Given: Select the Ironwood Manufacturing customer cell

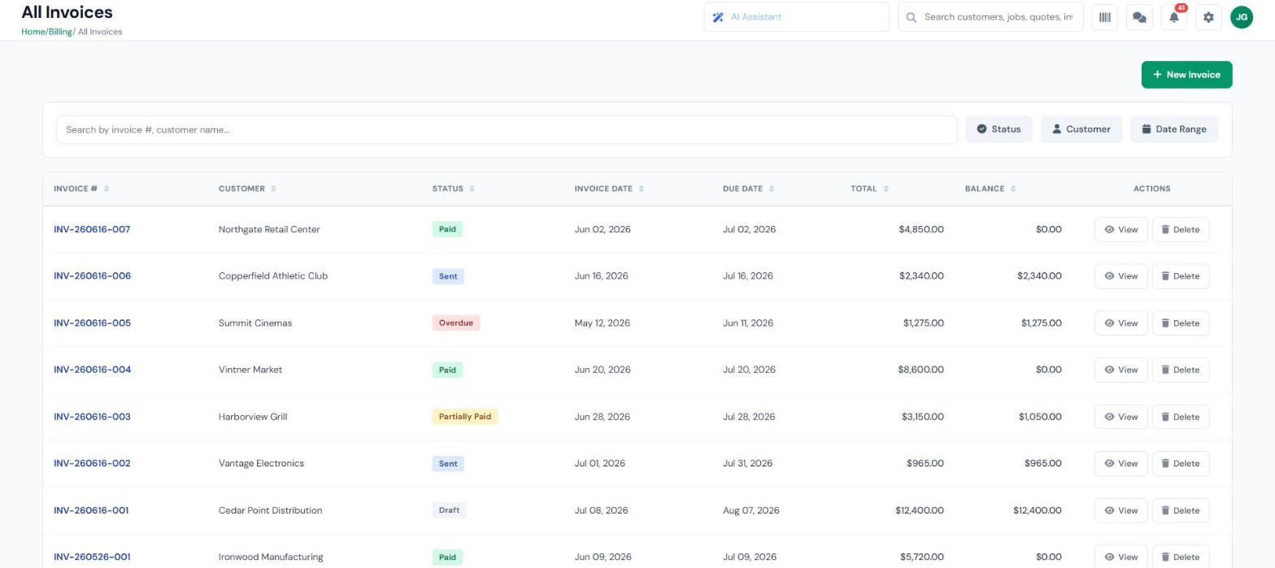Looking at the screenshot, I should pos(271,557).
